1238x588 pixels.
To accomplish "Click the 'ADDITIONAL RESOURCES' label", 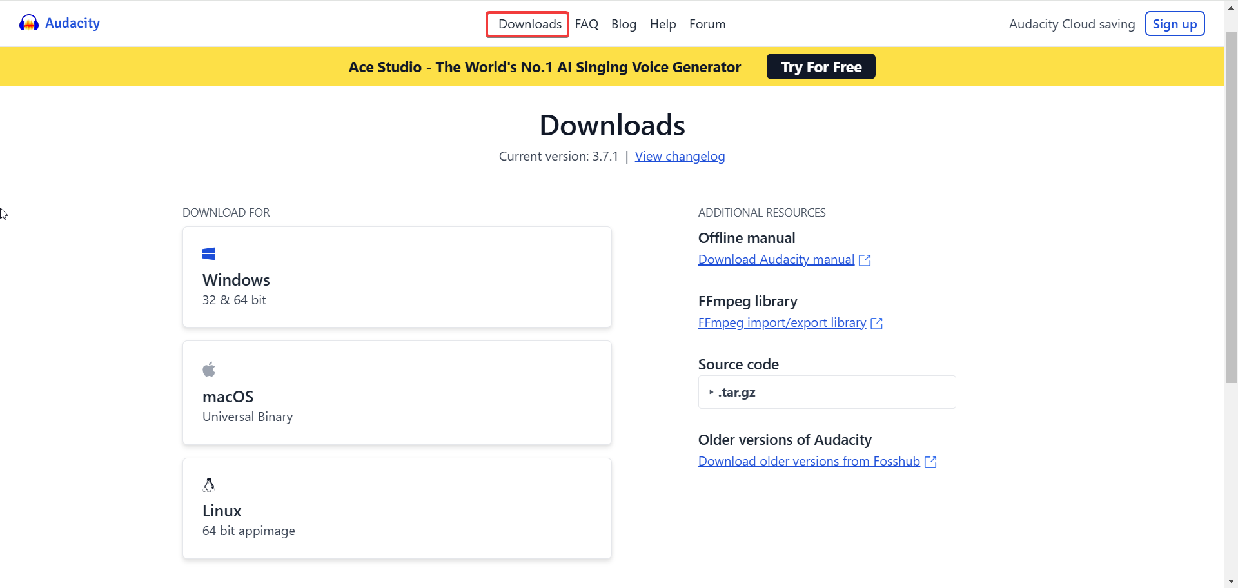I will coord(761,213).
